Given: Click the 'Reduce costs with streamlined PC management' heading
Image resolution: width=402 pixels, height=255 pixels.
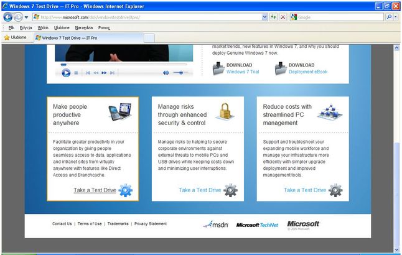Looking at the screenshot, I should pos(287,114).
